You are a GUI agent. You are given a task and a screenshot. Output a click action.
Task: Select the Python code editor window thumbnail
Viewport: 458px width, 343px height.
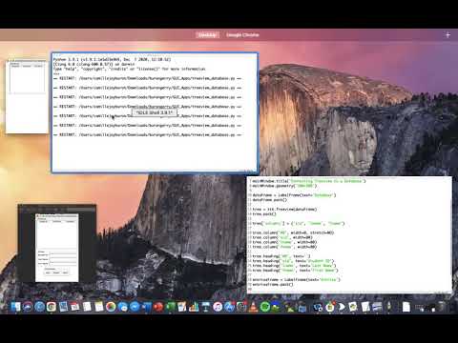point(349,235)
